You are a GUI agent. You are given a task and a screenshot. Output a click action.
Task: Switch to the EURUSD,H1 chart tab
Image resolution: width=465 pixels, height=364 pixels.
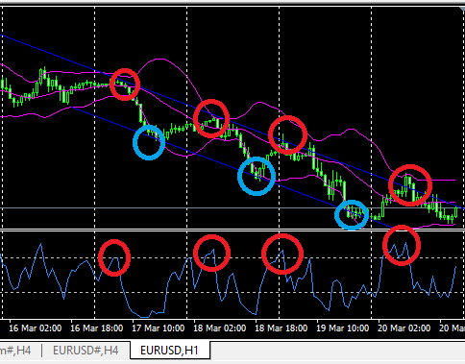point(170,351)
